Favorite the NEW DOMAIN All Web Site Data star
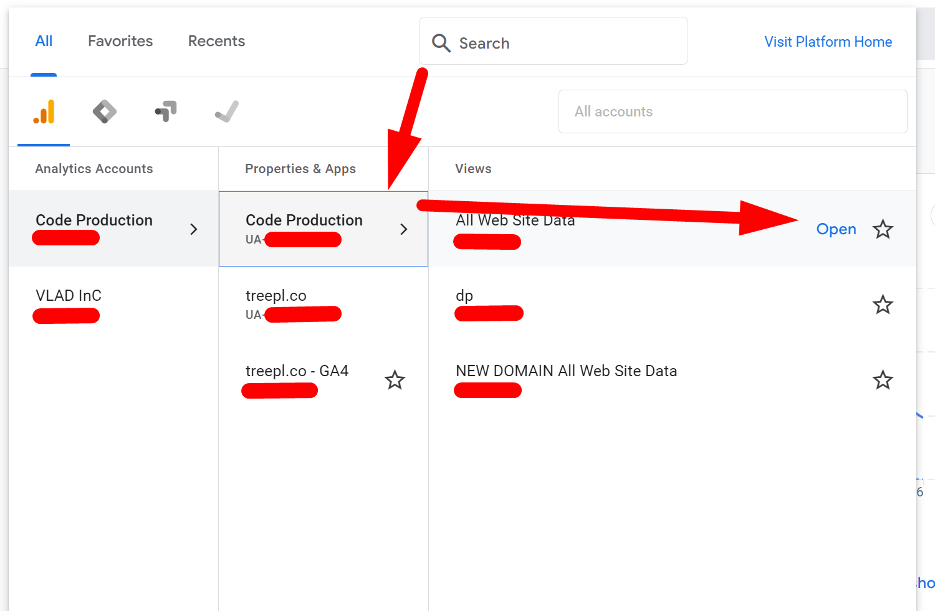The height and width of the screenshot is (611, 935). pyautogui.click(x=883, y=380)
